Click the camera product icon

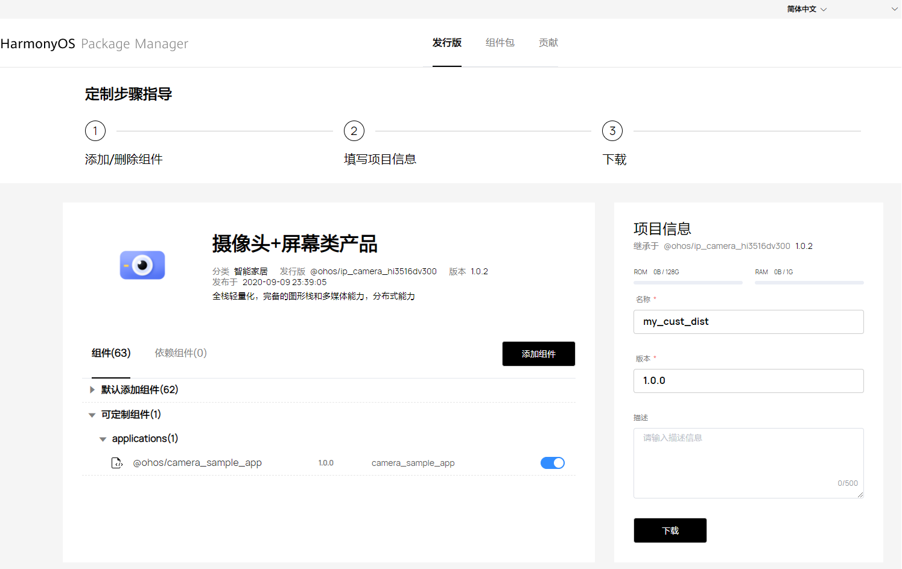pyautogui.click(x=142, y=265)
